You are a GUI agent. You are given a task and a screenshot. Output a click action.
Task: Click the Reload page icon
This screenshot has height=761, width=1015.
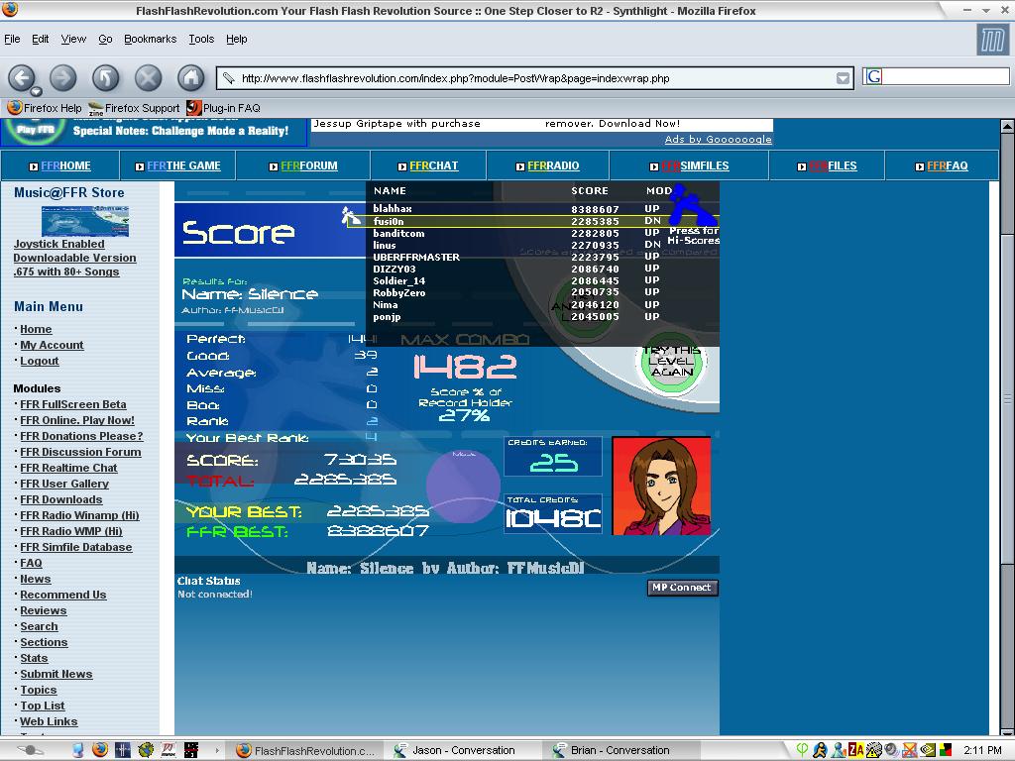(105, 78)
